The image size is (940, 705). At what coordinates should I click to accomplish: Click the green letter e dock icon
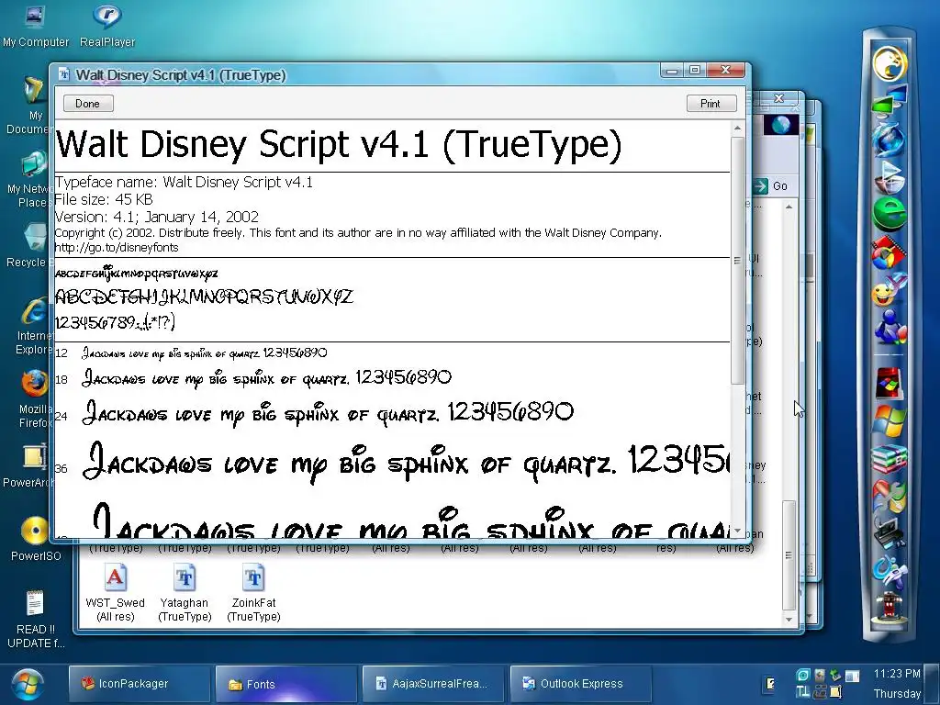tap(890, 214)
